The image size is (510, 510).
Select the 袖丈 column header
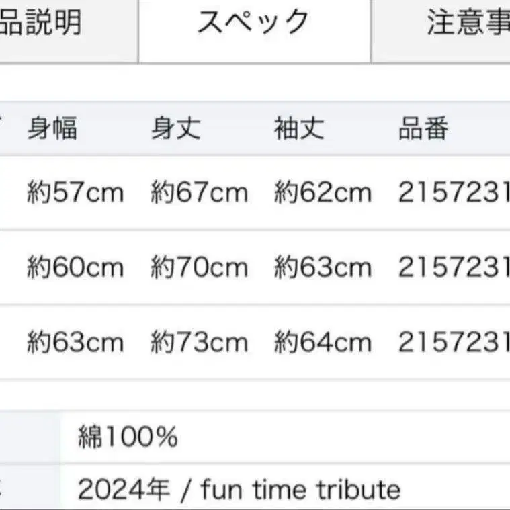click(x=299, y=127)
